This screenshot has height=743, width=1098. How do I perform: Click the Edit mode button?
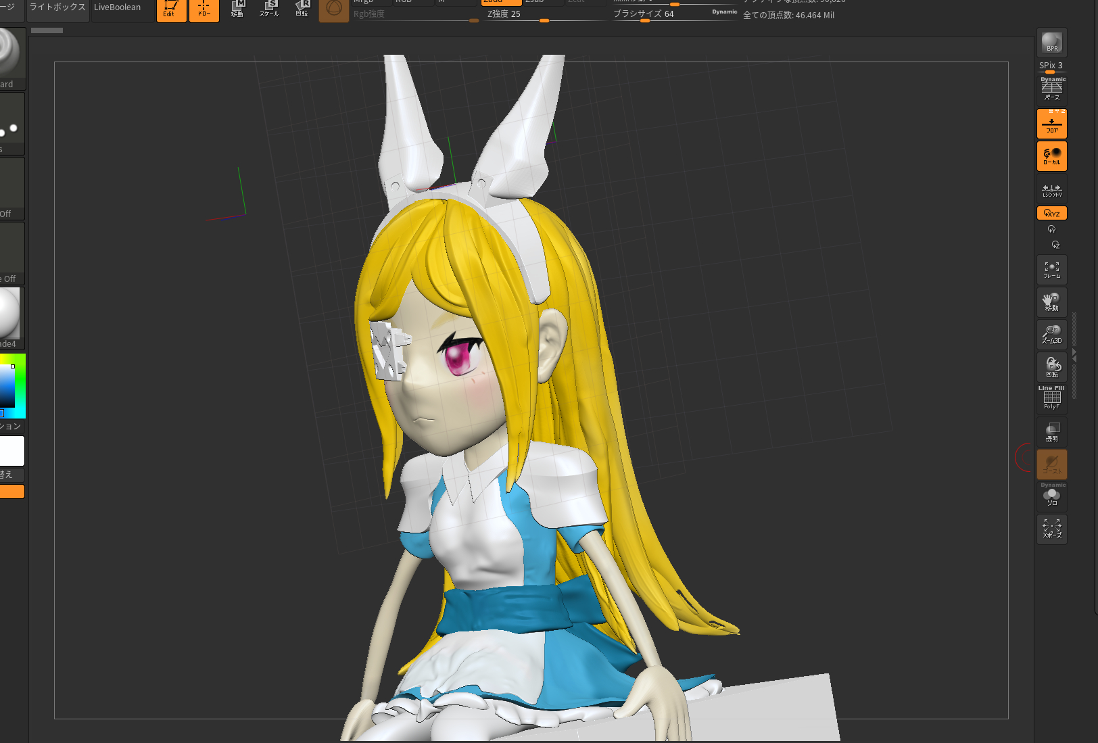[x=171, y=9]
